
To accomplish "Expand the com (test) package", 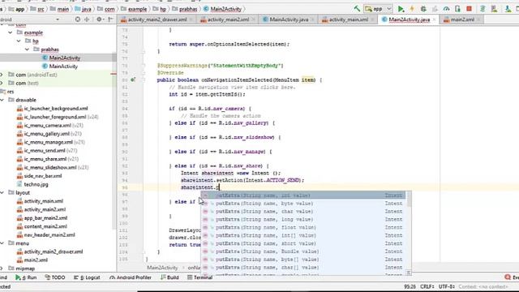I will [2, 83].
